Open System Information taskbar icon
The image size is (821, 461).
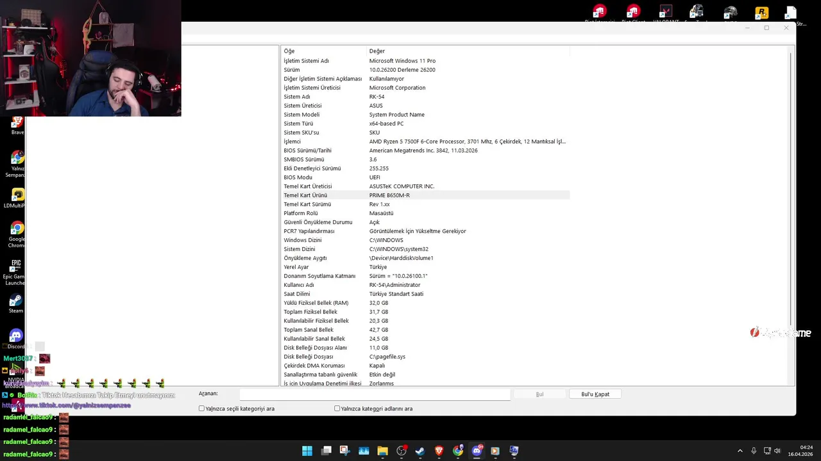[x=514, y=451]
